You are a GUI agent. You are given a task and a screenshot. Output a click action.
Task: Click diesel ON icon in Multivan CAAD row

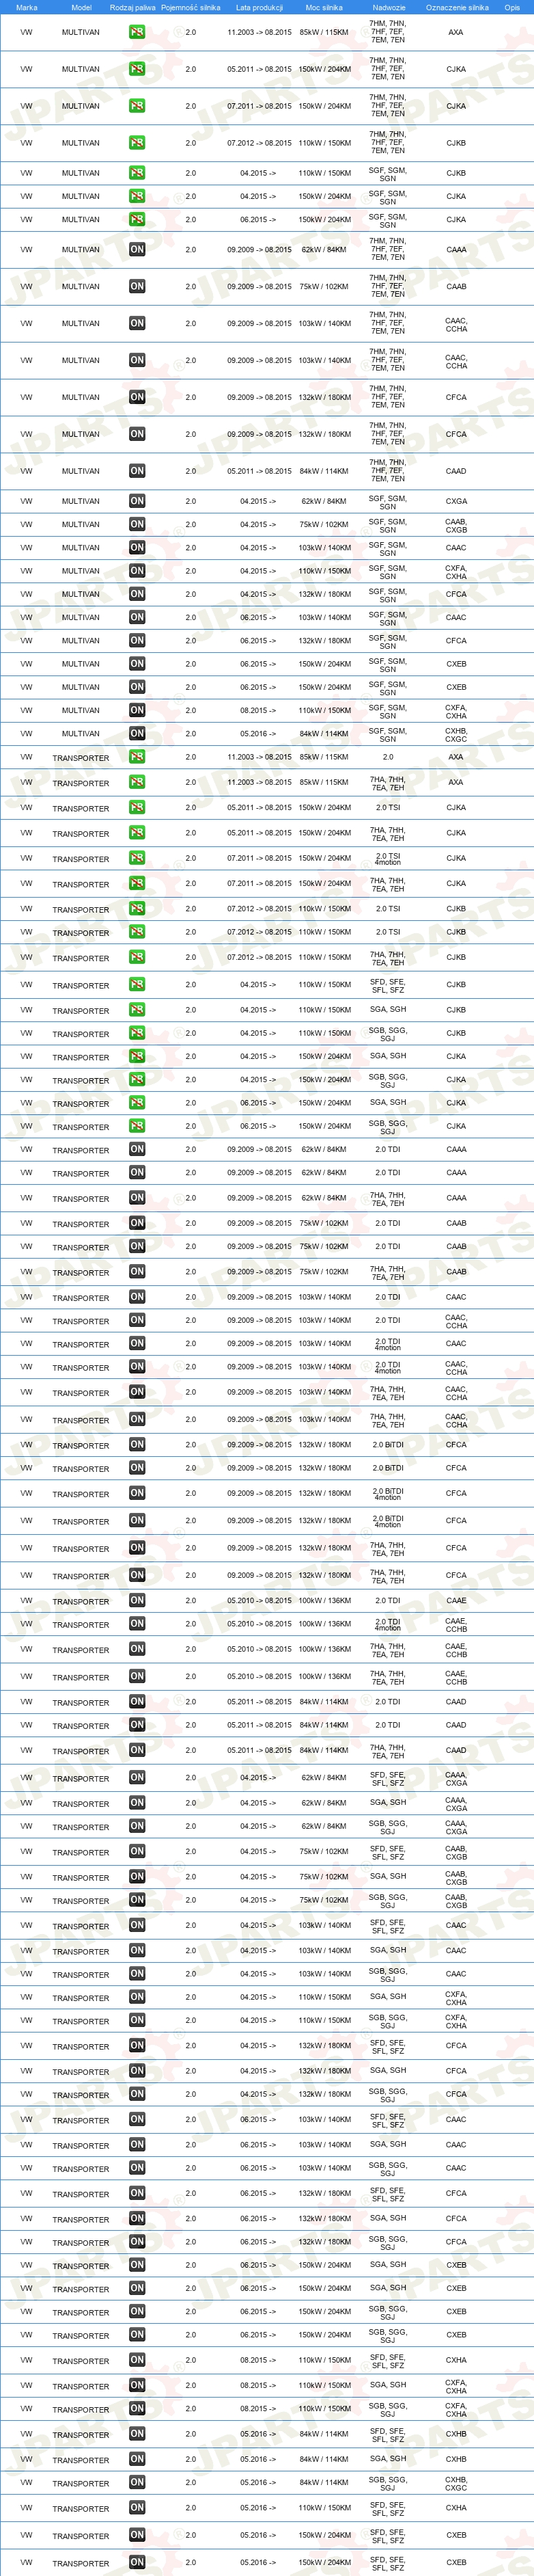pyautogui.click(x=137, y=471)
